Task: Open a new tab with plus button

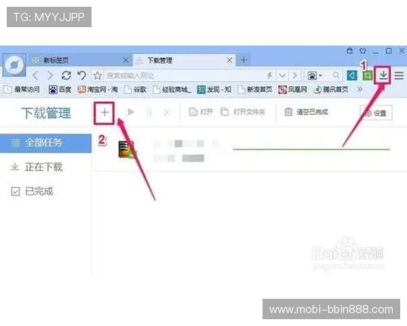Action: pos(244,60)
